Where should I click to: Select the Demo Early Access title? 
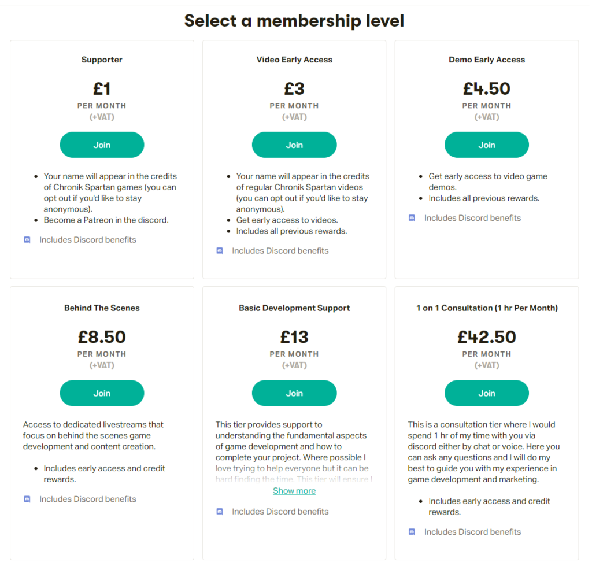(x=486, y=60)
